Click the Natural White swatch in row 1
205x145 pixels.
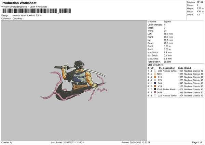coord(155,71)
